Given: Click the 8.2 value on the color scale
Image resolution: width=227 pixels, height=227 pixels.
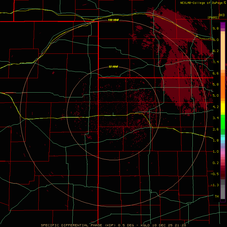Looking at the screenshot, I should (x=216, y=51).
